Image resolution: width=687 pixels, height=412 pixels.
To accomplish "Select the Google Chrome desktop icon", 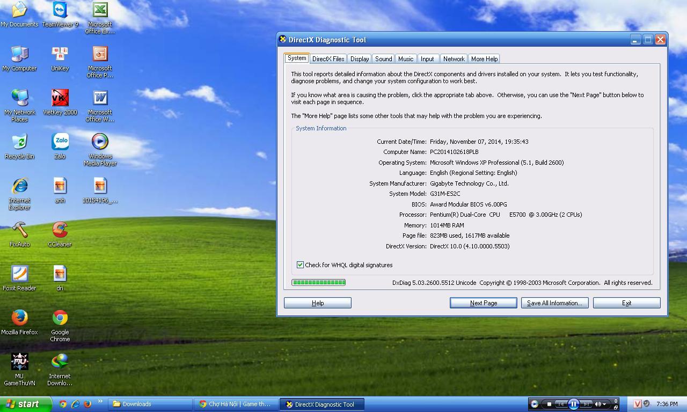I will (60, 325).
